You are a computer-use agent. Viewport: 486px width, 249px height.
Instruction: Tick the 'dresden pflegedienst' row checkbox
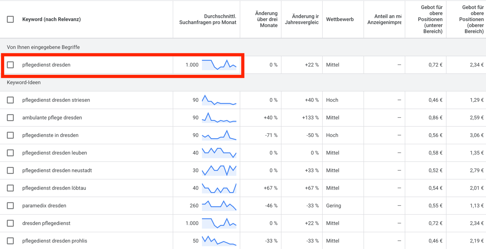point(10,223)
